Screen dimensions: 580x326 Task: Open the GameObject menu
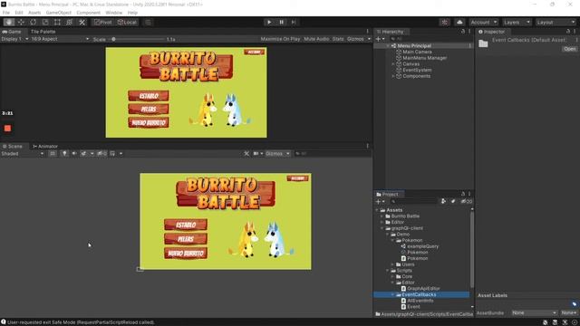tap(58, 13)
